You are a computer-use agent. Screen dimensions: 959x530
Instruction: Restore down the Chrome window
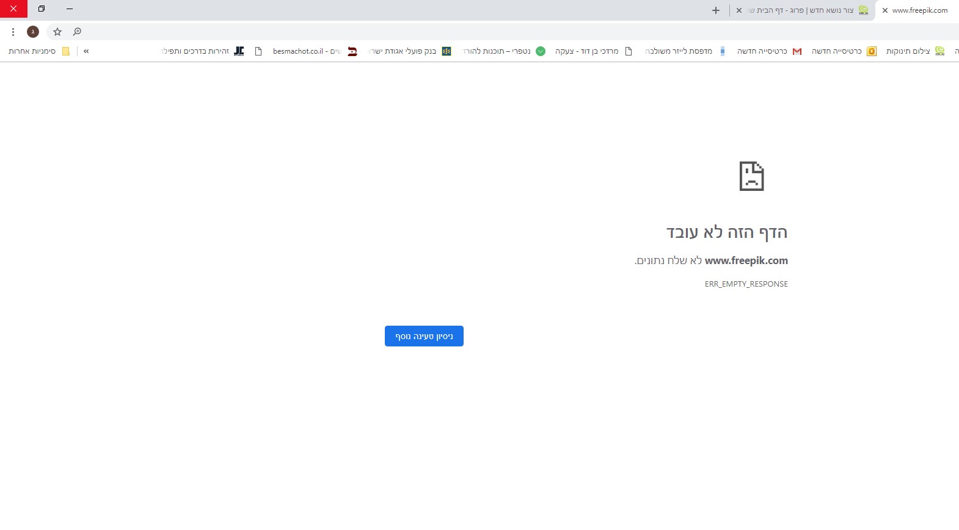coord(42,9)
